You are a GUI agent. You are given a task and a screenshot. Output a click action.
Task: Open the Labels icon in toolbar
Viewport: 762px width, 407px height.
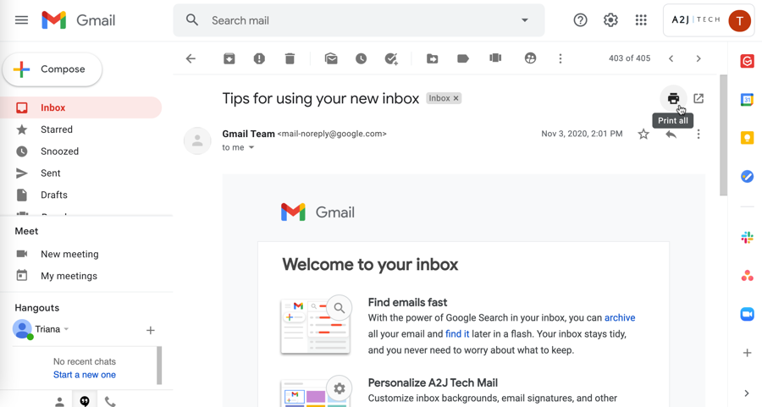click(x=463, y=58)
